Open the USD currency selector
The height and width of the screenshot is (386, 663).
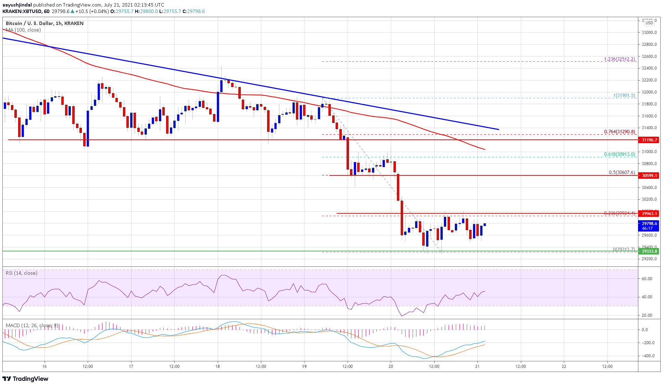[649, 23]
